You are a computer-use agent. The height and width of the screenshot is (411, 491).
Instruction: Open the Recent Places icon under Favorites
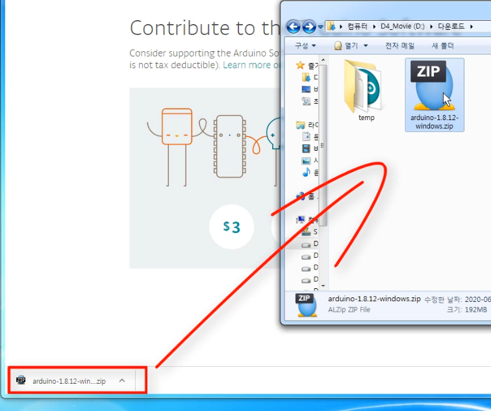tap(306, 101)
